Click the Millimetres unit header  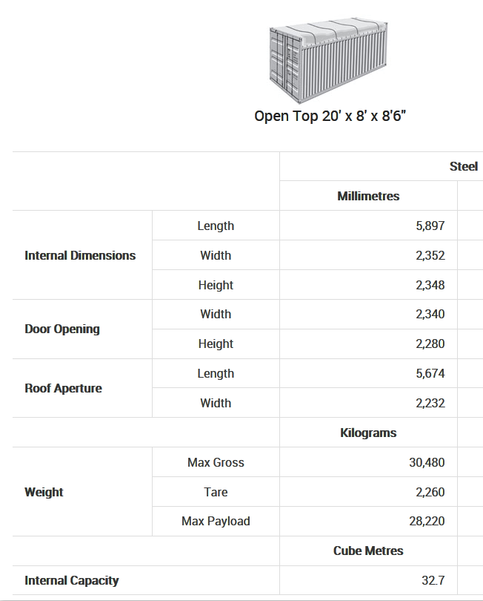tap(368, 196)
